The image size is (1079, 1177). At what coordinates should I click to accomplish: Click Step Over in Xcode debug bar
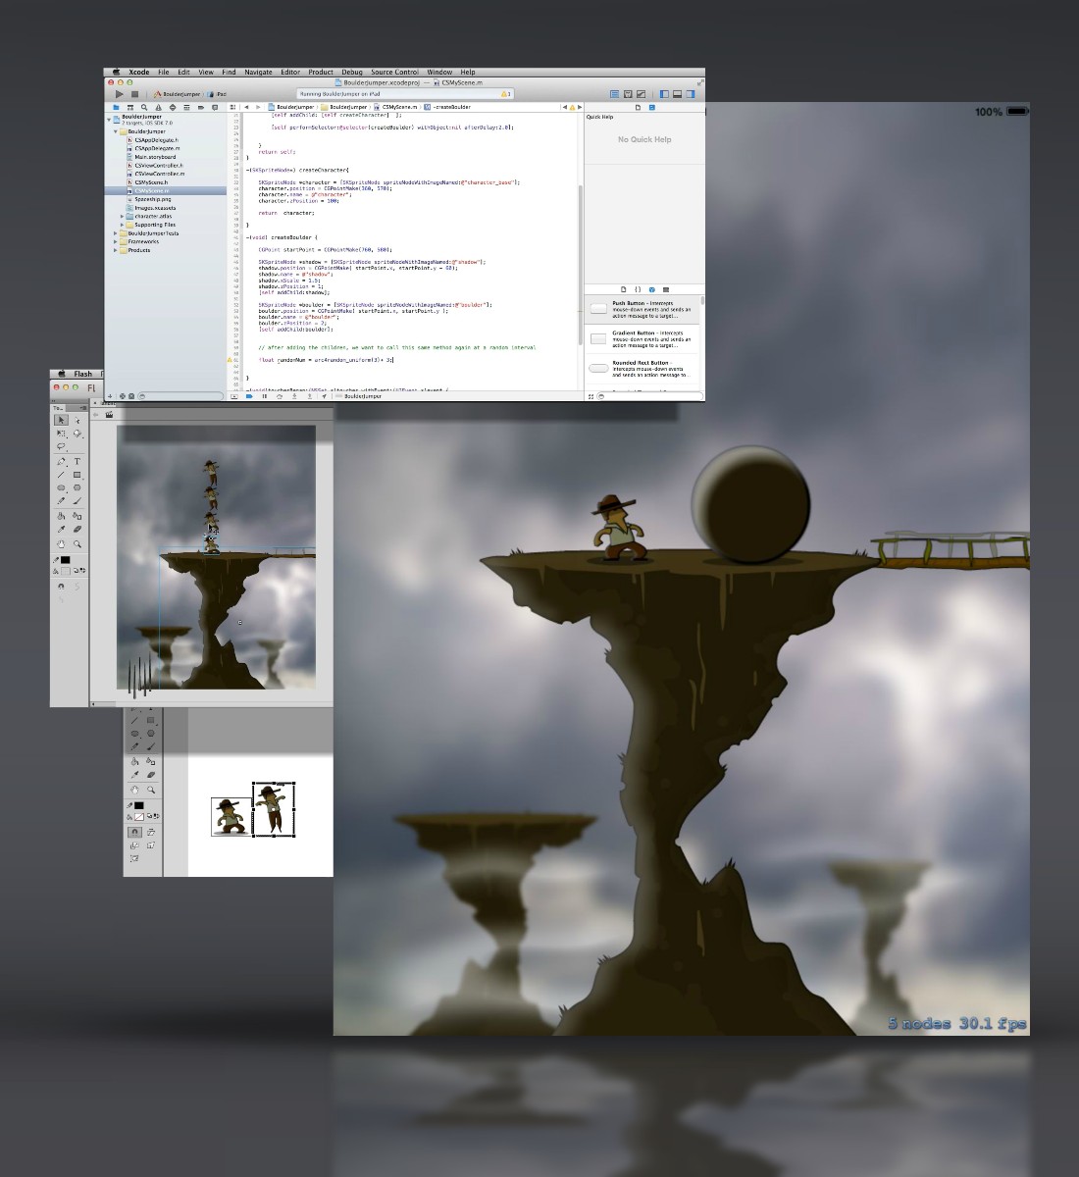point(279,396)
